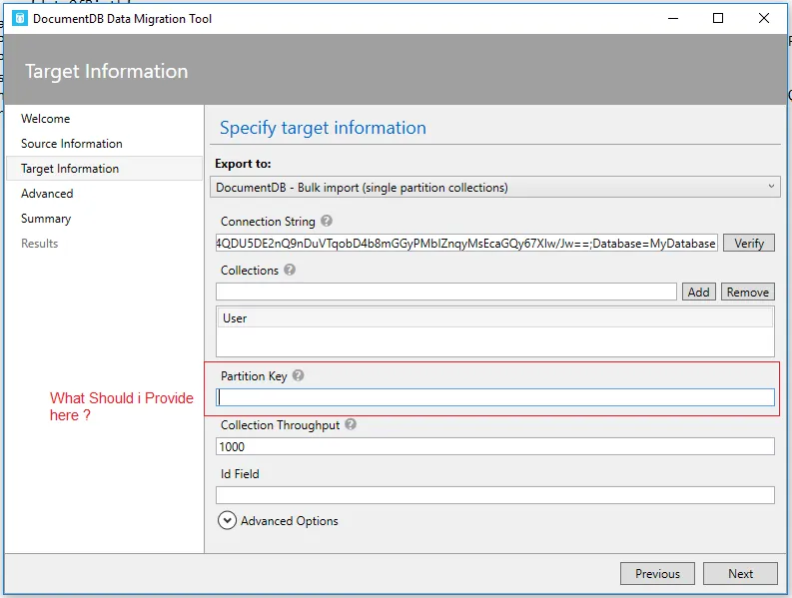Image resolution: width=792 pixels, height=598 pixels.
Task: Minimize the Data Migration Tool window
Action: (673, 19)
